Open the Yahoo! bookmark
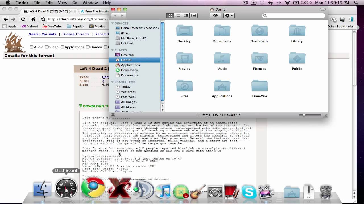364x204 pixels. 30,26
